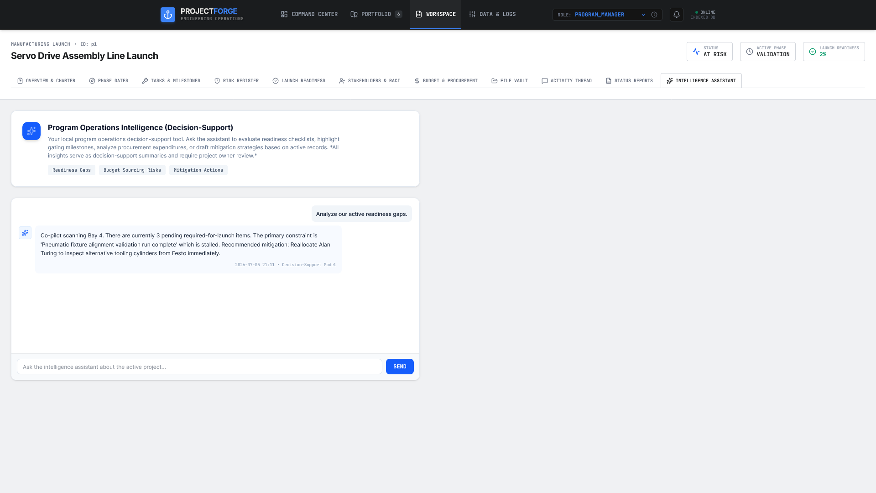Focus the ask intelligence assistant input field
Screen dimensions: 876x493
(x=199, y=367)
